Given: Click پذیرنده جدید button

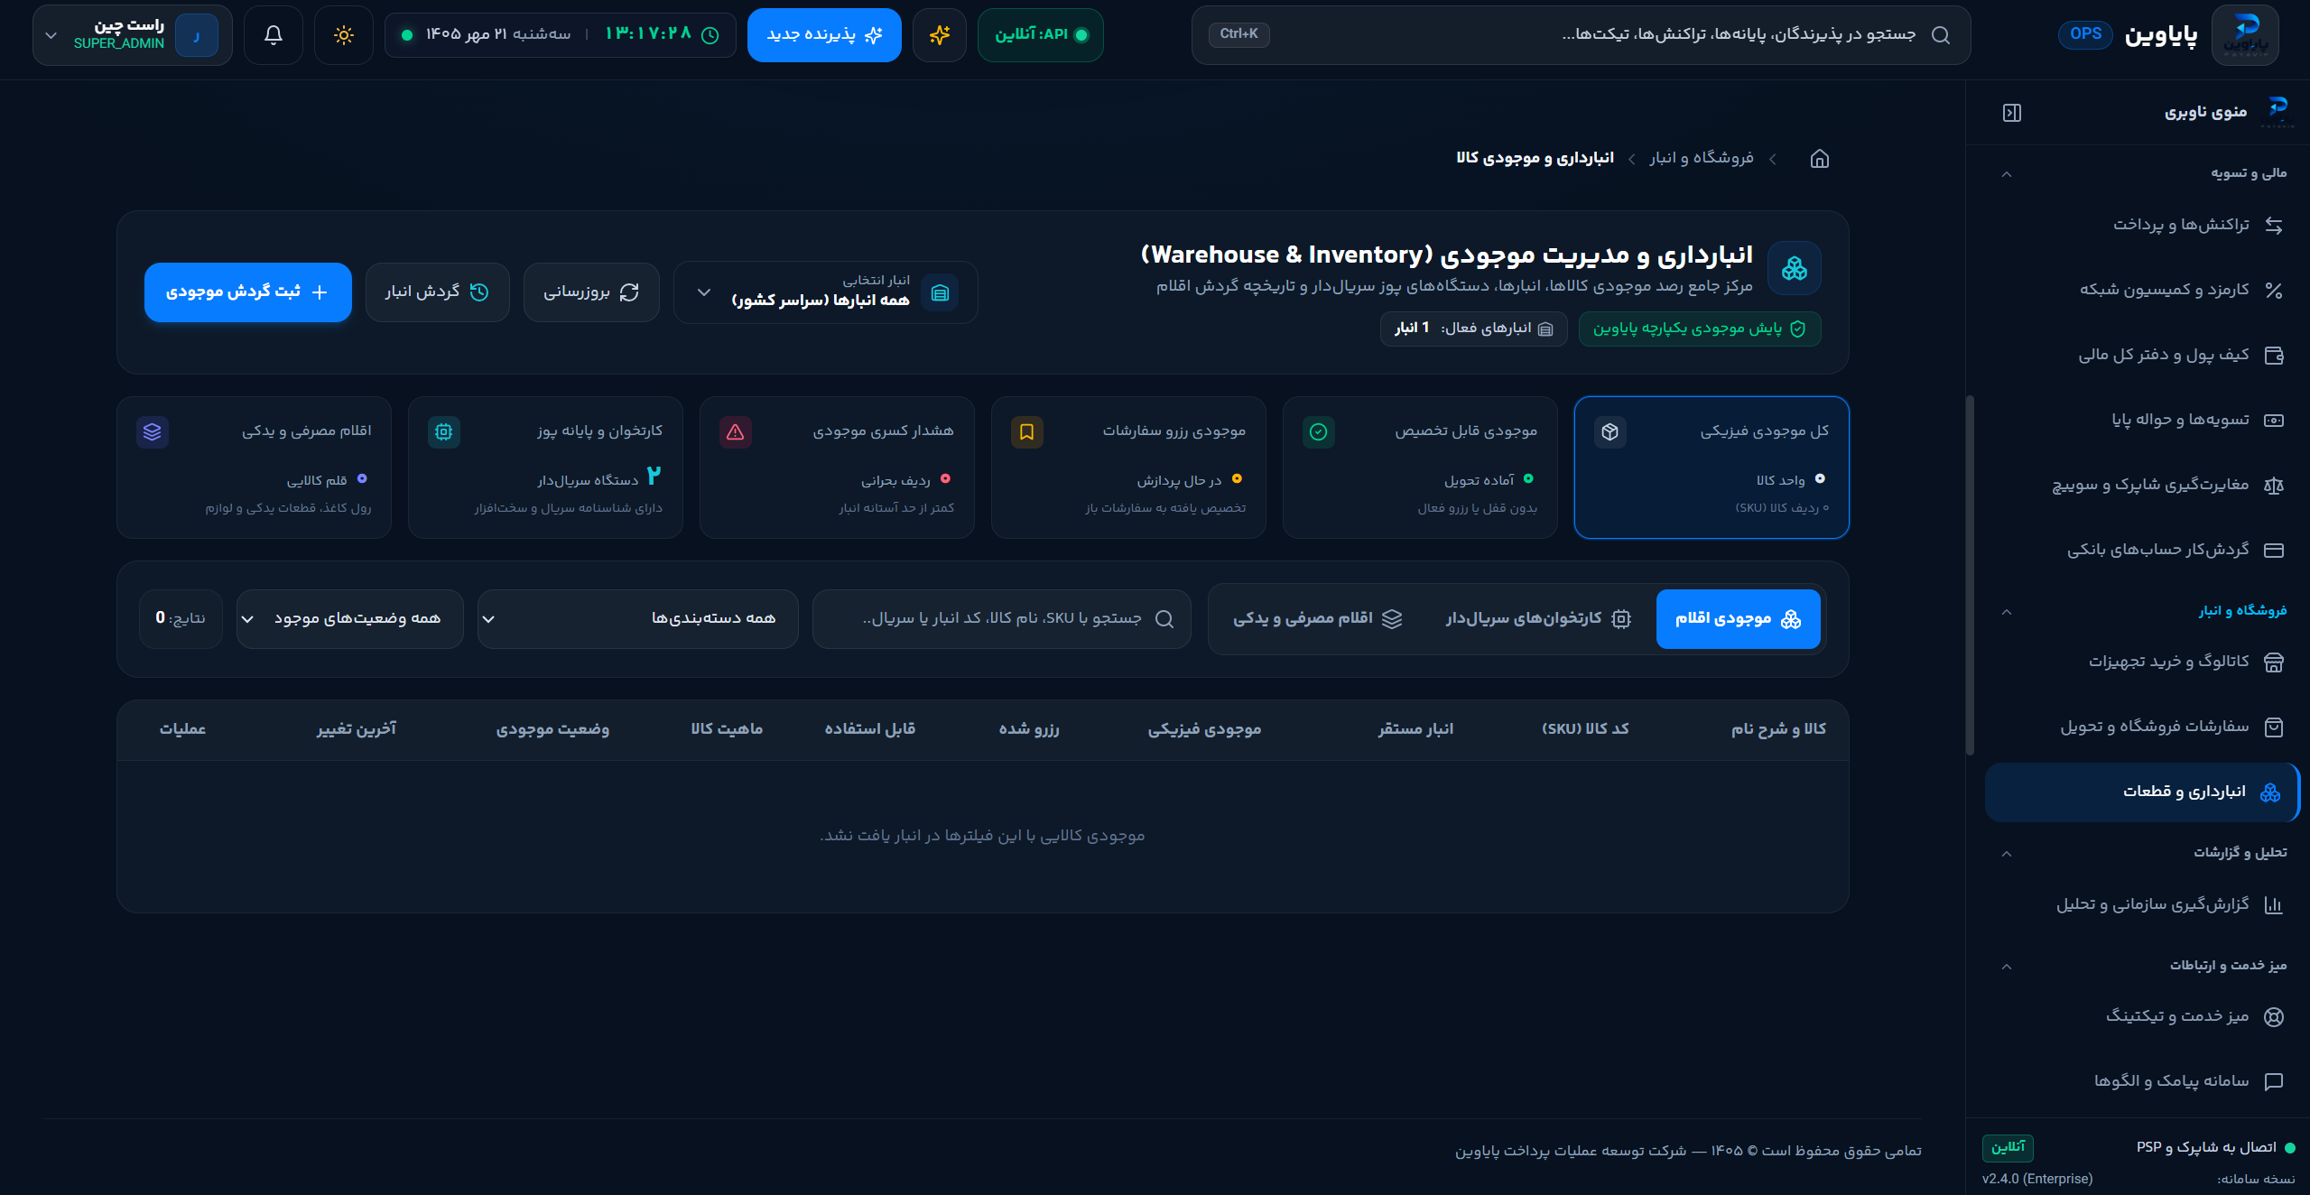Looking at the screenshot, I should tap(824, 35).
